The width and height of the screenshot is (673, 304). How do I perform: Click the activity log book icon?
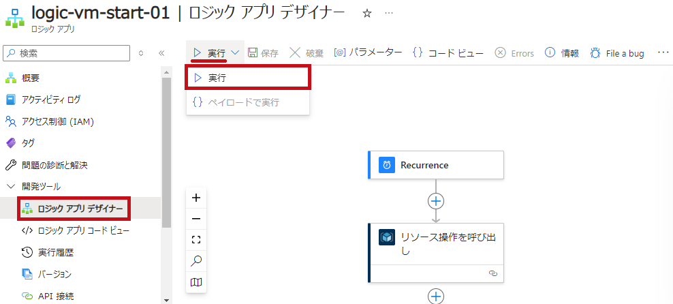[11, 100]
